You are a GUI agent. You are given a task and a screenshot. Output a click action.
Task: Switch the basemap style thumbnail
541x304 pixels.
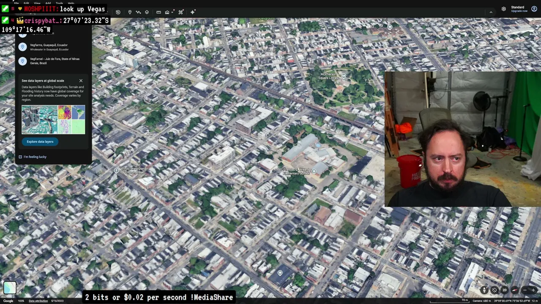tap(10, 288)
